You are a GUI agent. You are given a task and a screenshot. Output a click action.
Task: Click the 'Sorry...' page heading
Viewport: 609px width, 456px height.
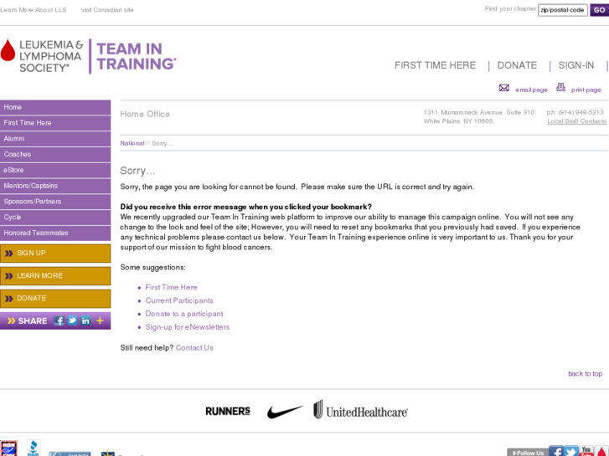(x=137, y=171)
